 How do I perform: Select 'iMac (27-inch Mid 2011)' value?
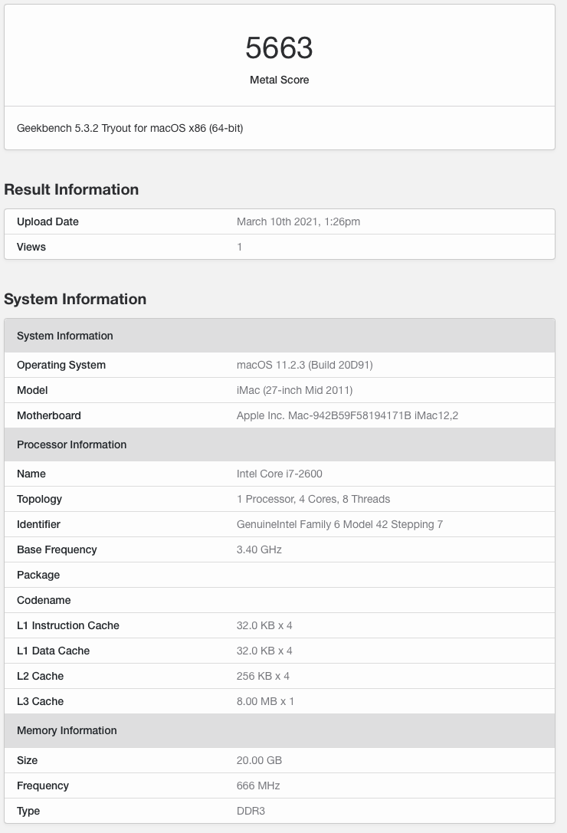click(294, 391)
